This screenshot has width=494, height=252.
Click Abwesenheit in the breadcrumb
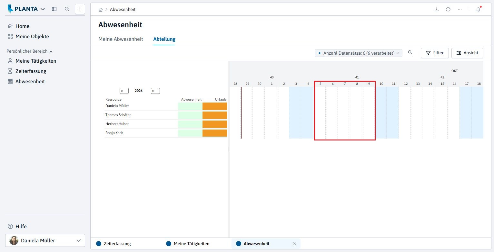click(x=123, y=10)
